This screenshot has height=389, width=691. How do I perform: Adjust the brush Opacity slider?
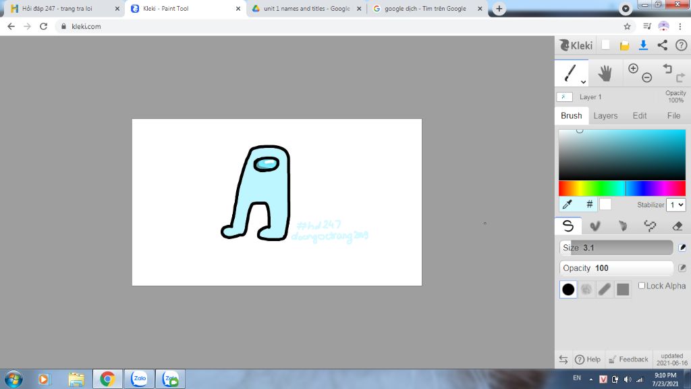pos(616,267)
